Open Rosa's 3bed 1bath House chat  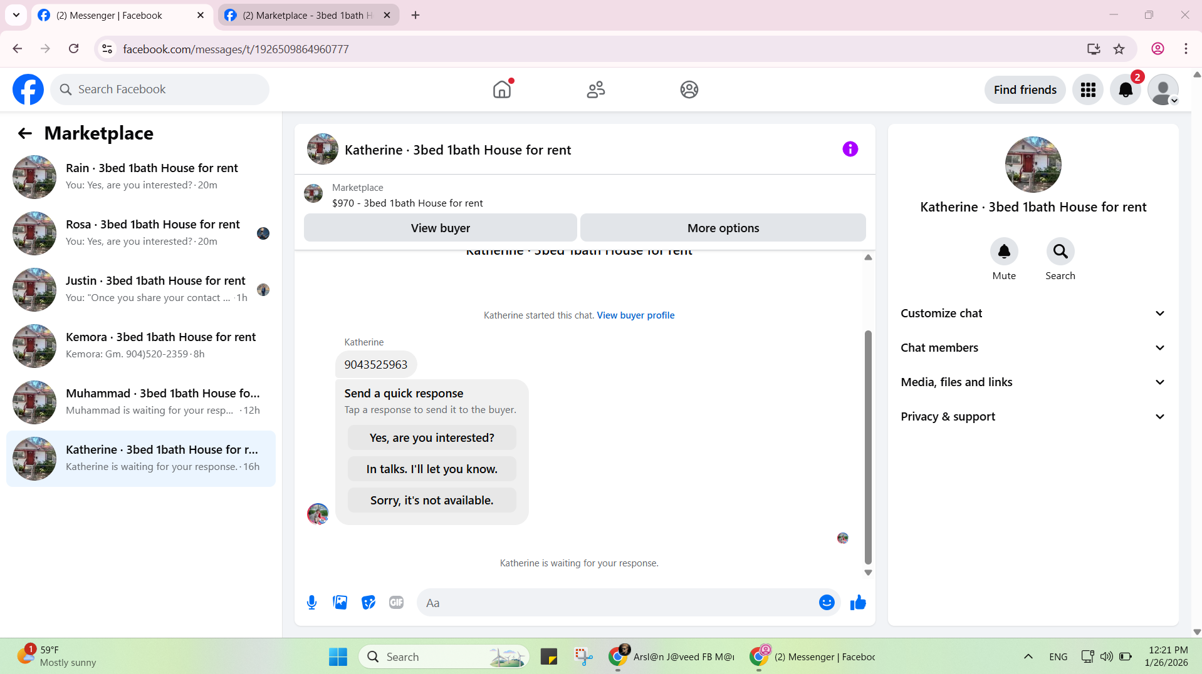click(x=141, y=233)
